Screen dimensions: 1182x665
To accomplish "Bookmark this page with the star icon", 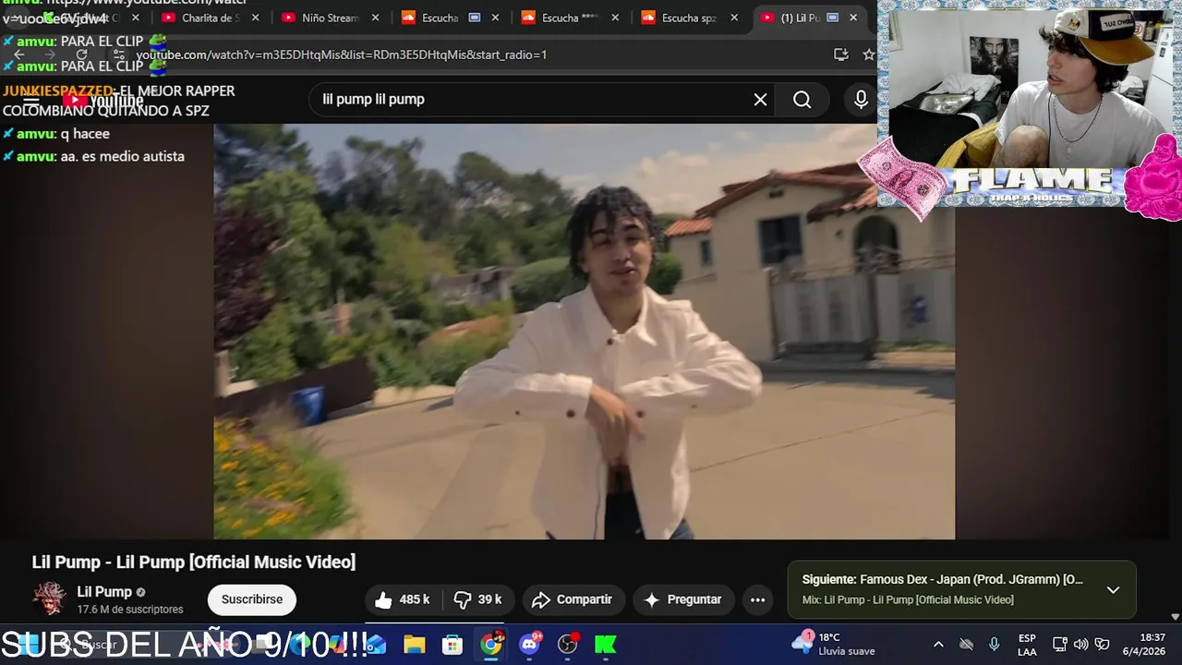I will tap(868, 54).
